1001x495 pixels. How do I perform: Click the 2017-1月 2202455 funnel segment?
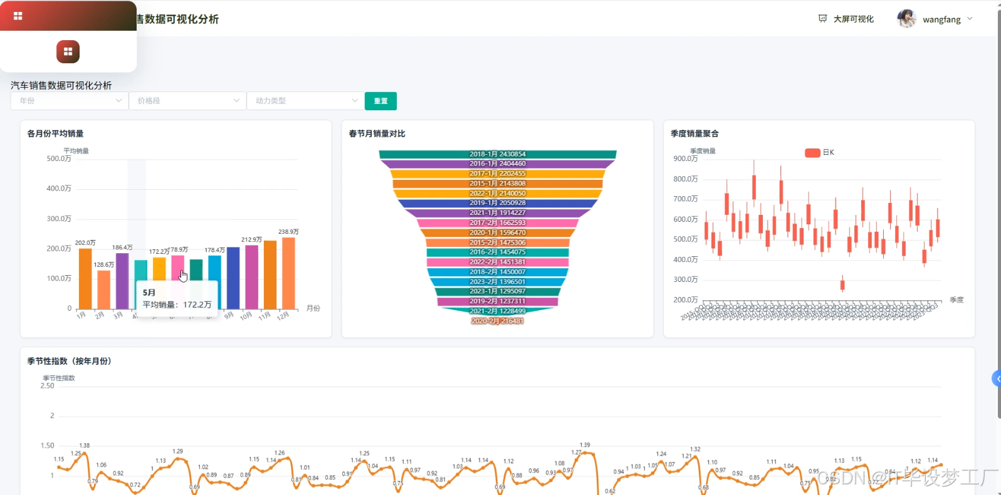tap(498, 174)
